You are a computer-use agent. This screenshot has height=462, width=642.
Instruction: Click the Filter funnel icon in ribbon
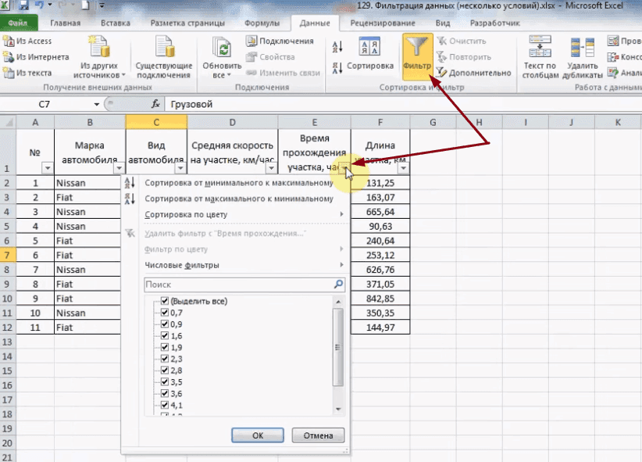[x=417, y=50]
